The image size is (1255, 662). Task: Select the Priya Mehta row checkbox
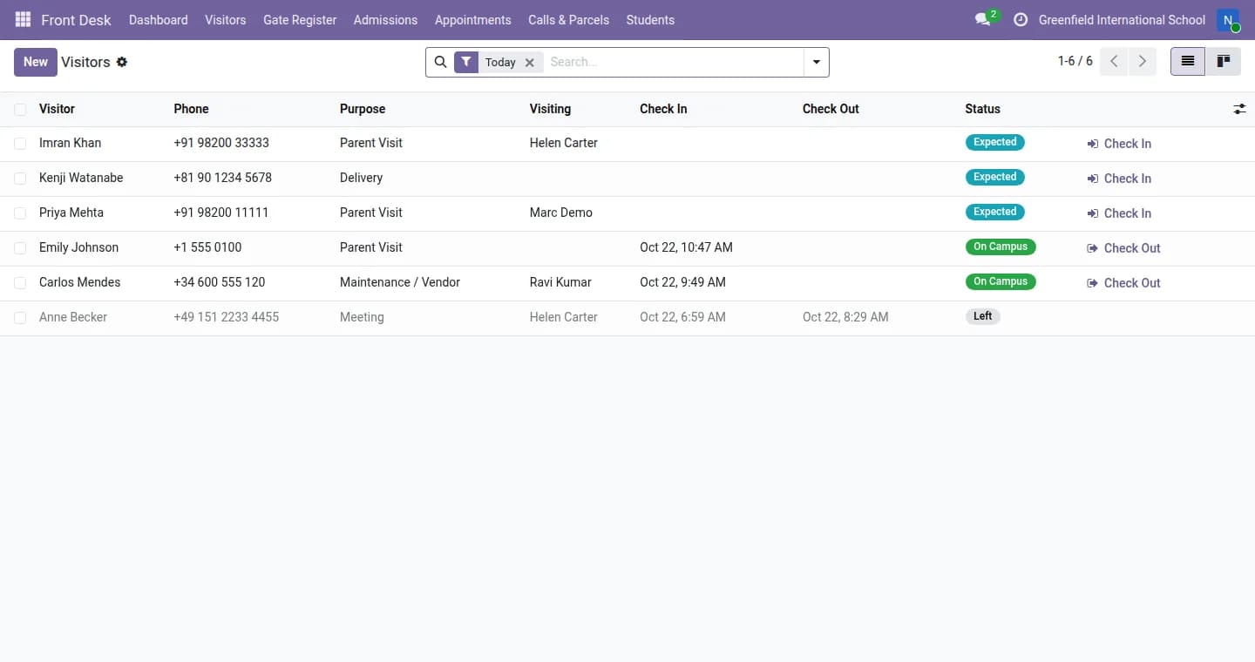[20, 213]
